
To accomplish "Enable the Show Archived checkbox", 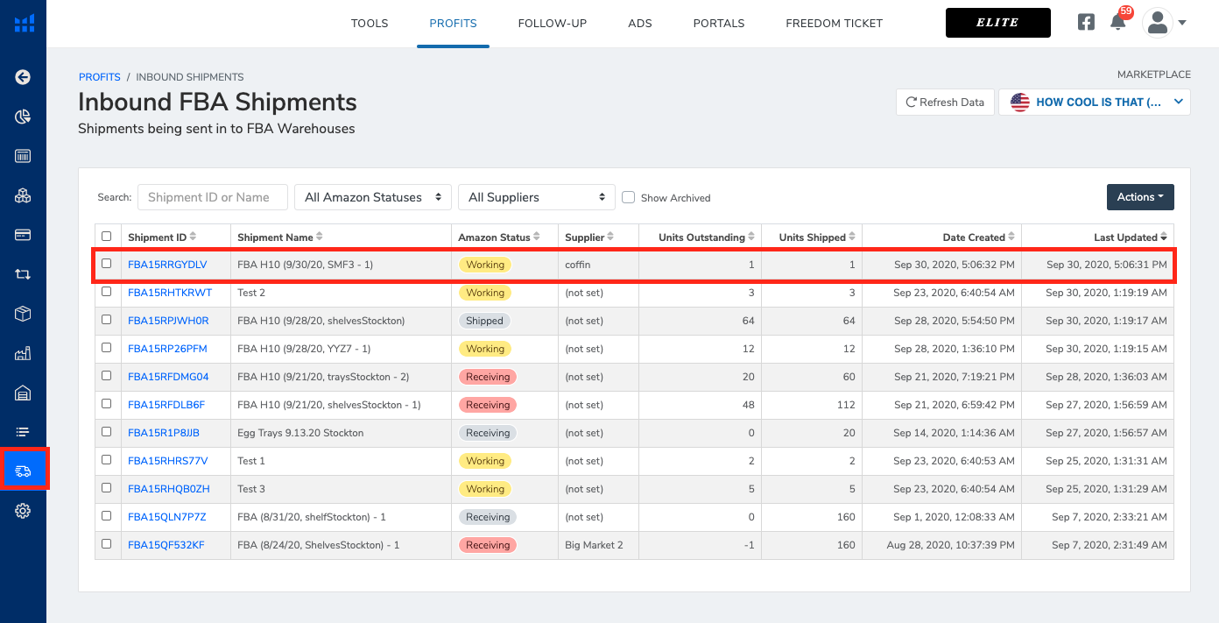I will pos(628,197).
